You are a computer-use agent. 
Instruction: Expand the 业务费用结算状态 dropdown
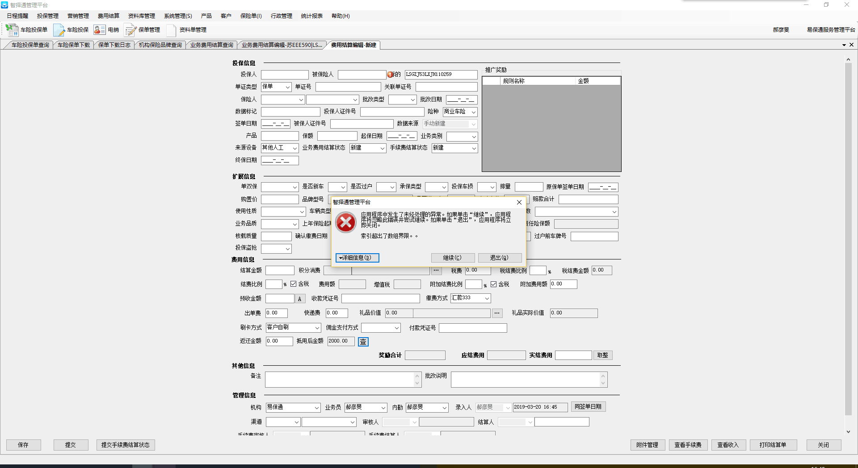click(382, 148)
